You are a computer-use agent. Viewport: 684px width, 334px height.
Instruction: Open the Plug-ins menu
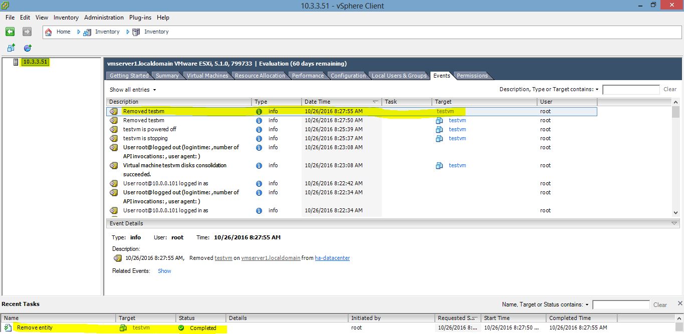140,18
